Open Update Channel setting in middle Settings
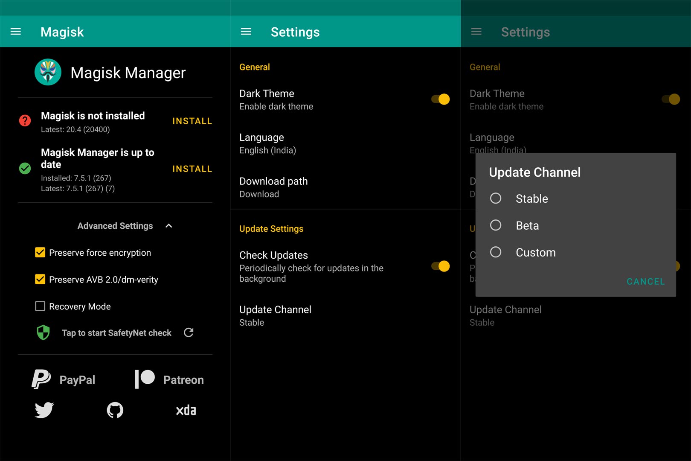 click(345, 316)
